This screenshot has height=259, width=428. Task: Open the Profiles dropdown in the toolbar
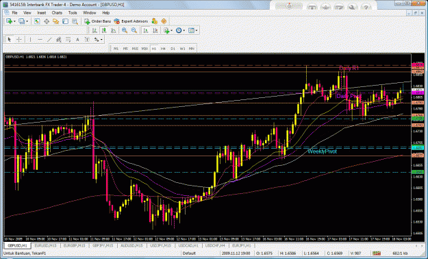tap(23, 21)
